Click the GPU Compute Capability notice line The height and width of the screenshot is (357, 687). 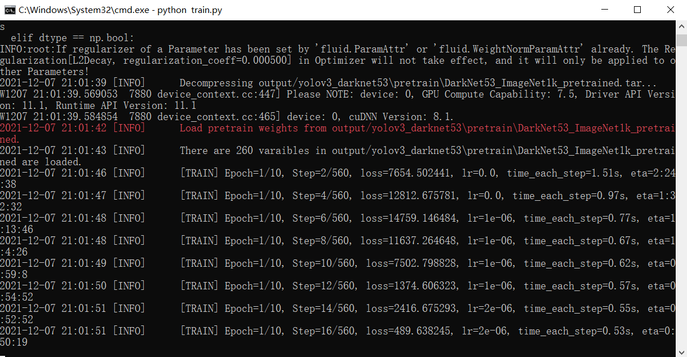pyautogui.click(x=338, y=94)
